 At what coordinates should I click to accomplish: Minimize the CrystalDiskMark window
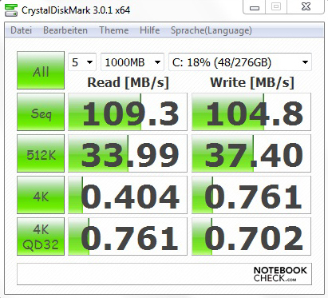point(255,7)
